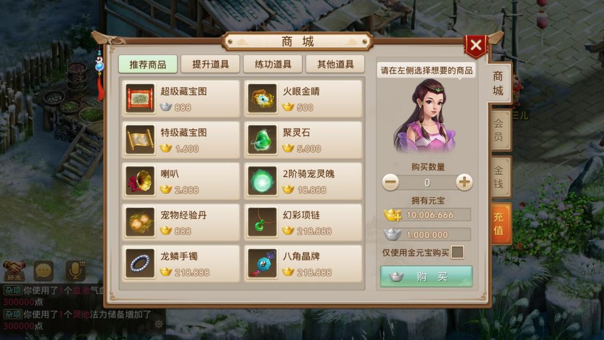Select the 龙鳞手镯 bracelet item
The height and width of the screenshot is (340, 604).
click(180, 264)
